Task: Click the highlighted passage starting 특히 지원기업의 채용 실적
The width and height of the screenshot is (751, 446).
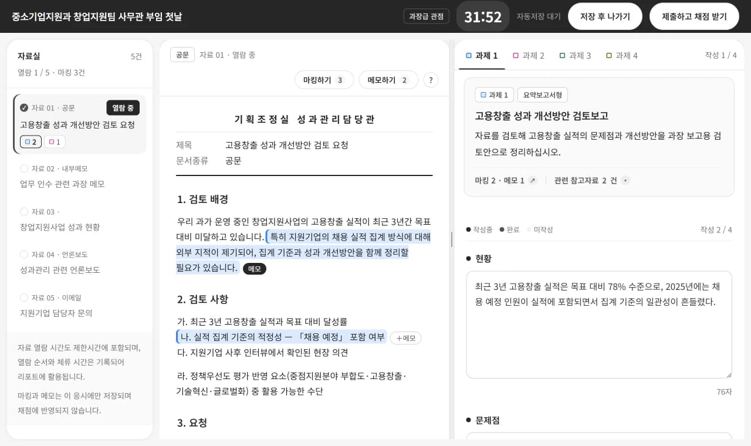Action: click(303, 252)
